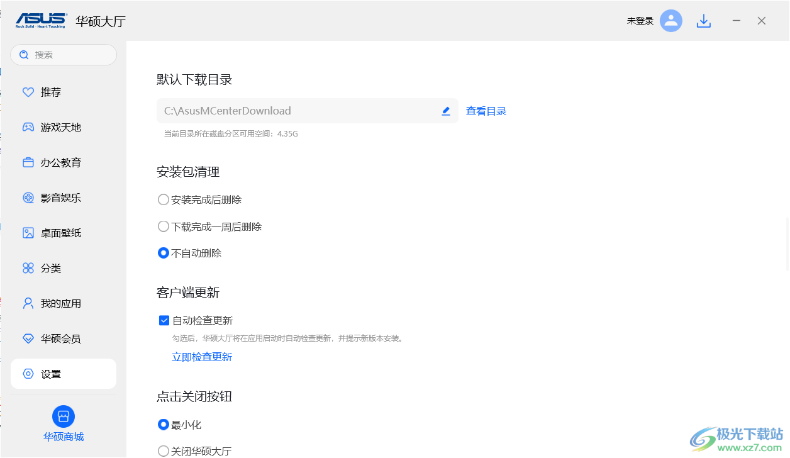This screenshot has height=458, width=790.
Task: Click the 点击关闭按钮 heading
Action: click(194, 397)
